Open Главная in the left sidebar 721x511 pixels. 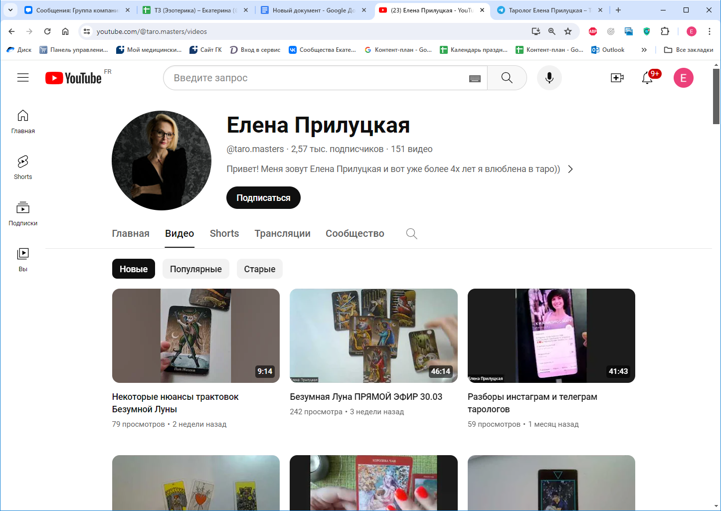23,122
